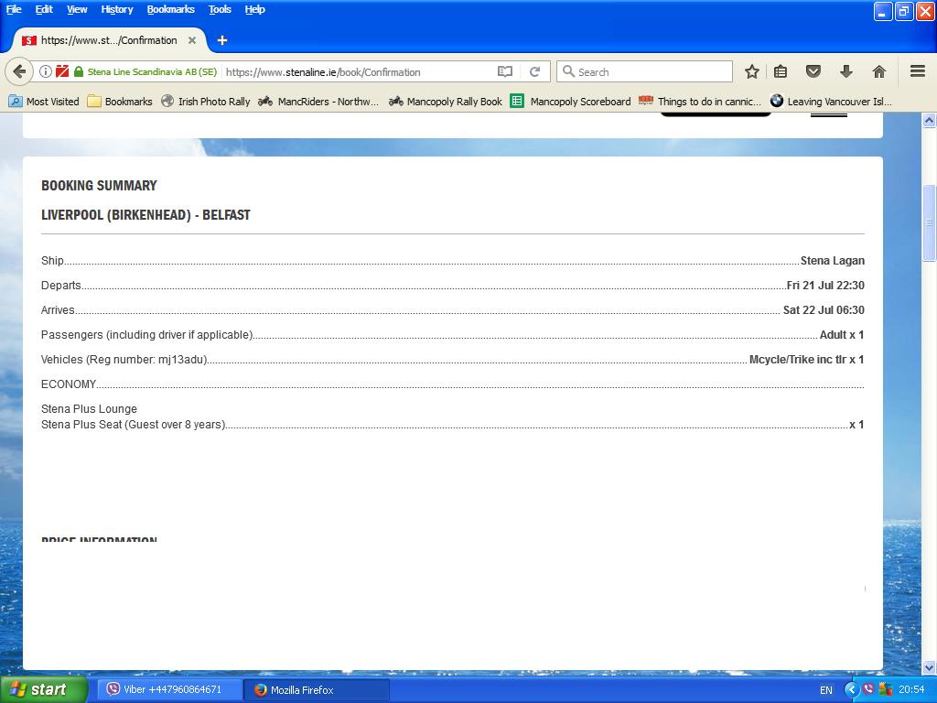This screenshot has height=703, width=937.
Task: Open site information via the info icon
Action: [46, 71]
